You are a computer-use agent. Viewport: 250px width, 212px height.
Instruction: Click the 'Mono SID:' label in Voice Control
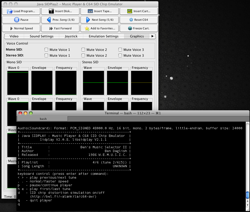point(14,50)
